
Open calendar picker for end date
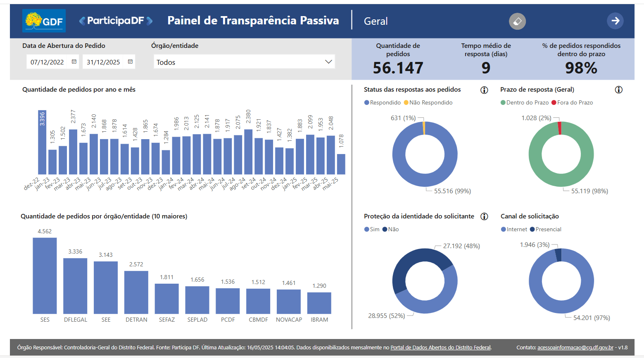pos(130,62)
